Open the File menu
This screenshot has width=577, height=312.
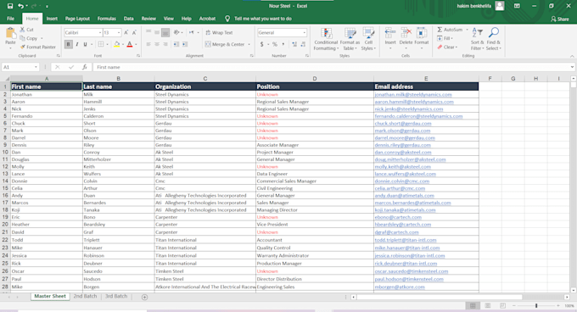pos(10,19)
